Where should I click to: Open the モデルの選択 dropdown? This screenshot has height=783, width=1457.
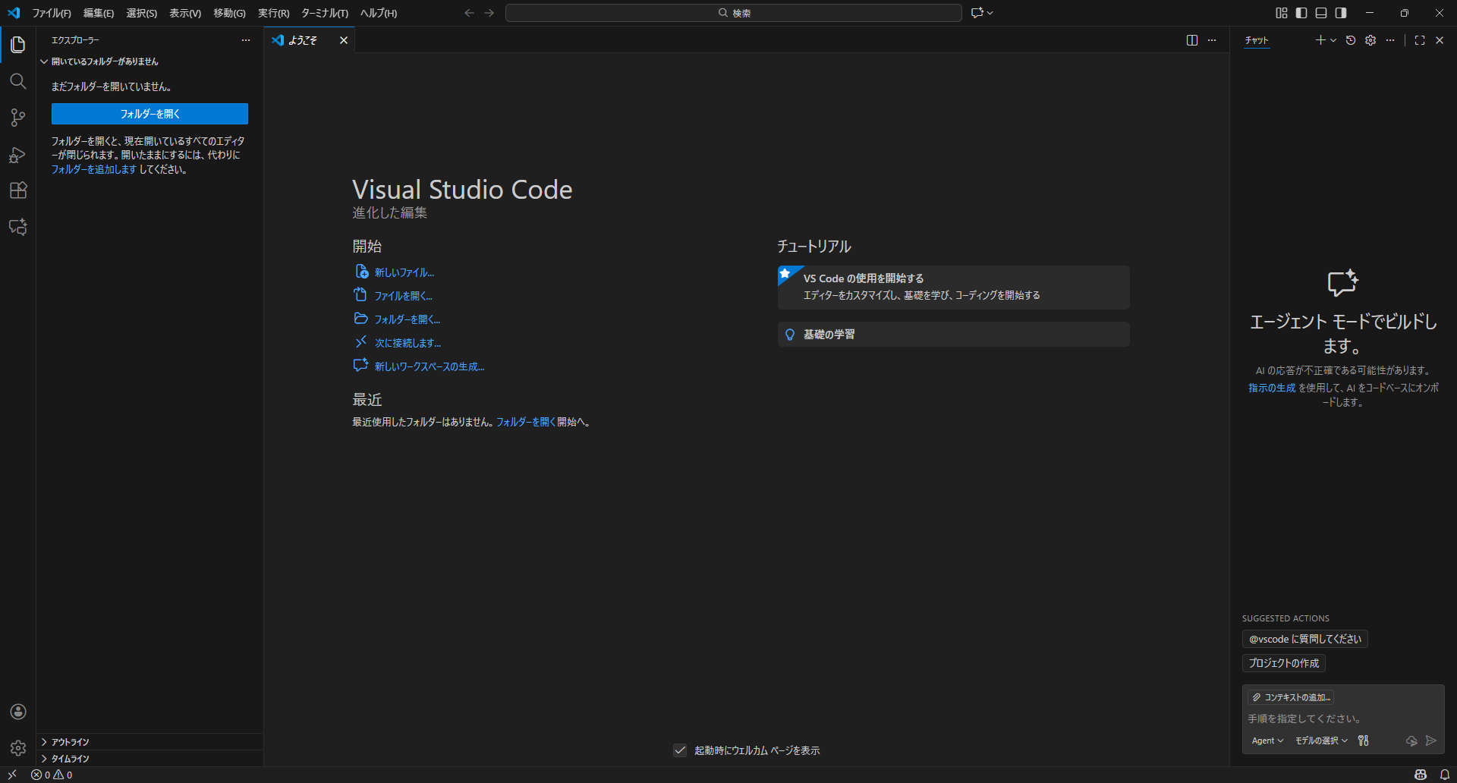coord(1321,741)
